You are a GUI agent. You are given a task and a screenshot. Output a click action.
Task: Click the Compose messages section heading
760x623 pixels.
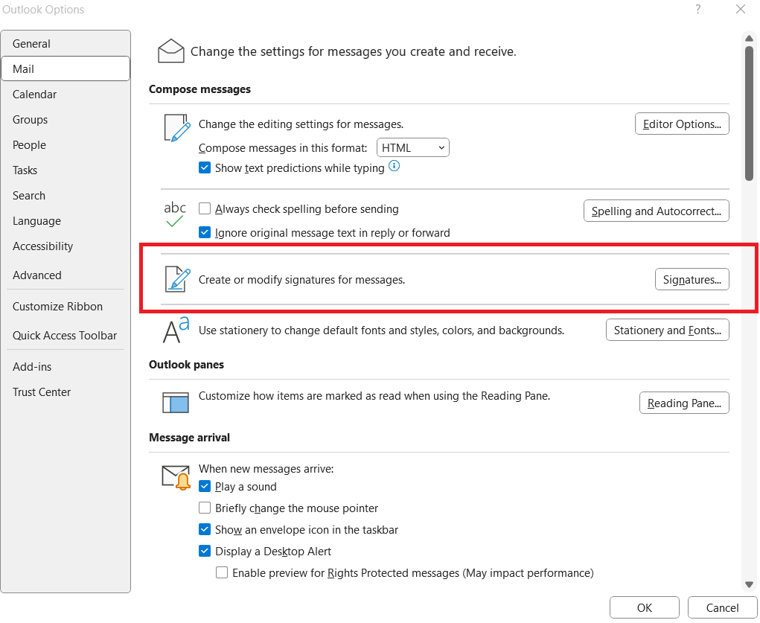click(x=199, y=89)
